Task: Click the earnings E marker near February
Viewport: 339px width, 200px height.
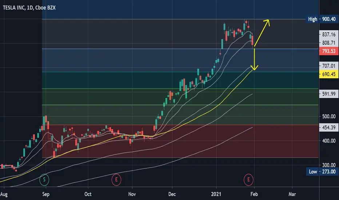Action: (248, 180)
